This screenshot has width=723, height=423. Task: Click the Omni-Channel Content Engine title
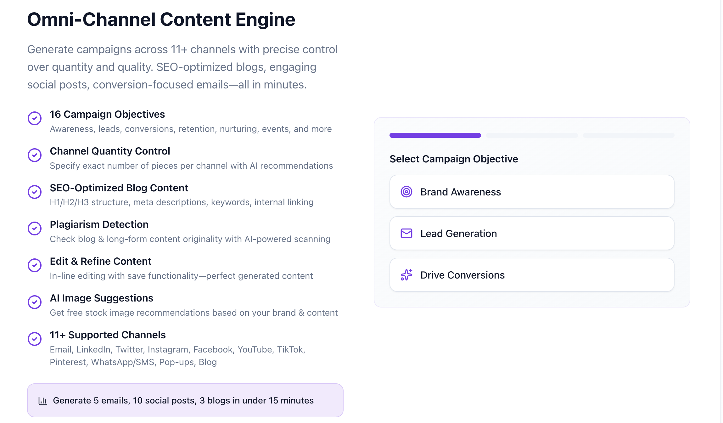pyautogui.click(x=161, y=20)
